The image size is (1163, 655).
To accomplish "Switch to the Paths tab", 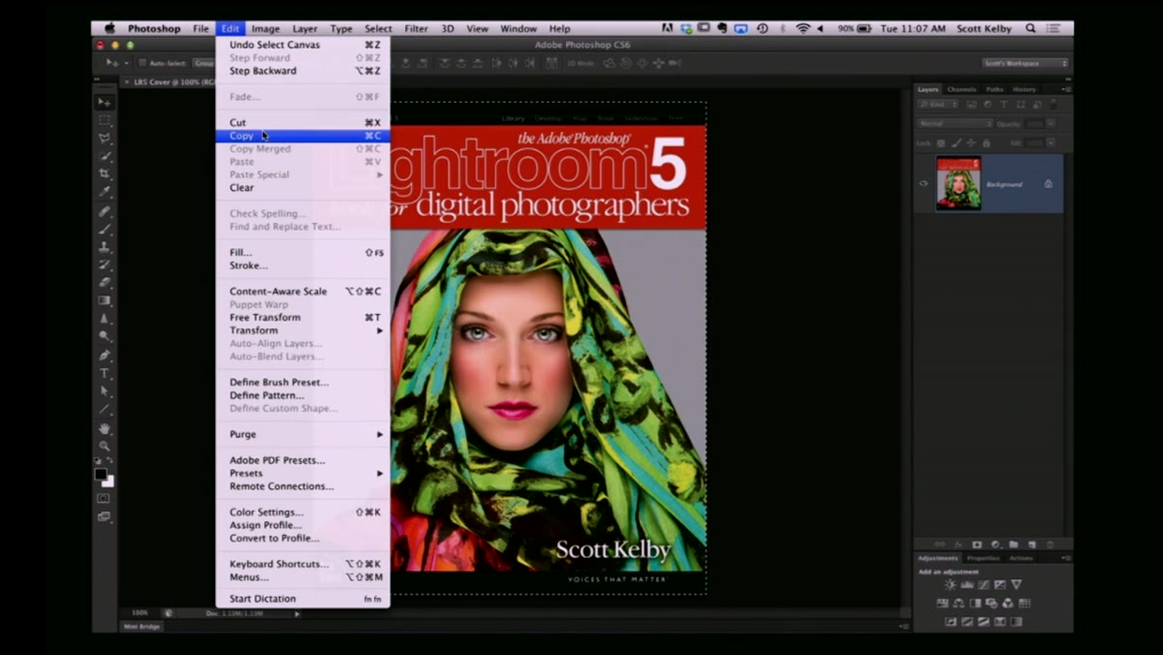I will (994, 89).
